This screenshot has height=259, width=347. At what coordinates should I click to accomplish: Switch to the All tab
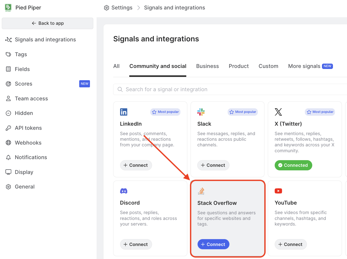[x=117, y=66]
